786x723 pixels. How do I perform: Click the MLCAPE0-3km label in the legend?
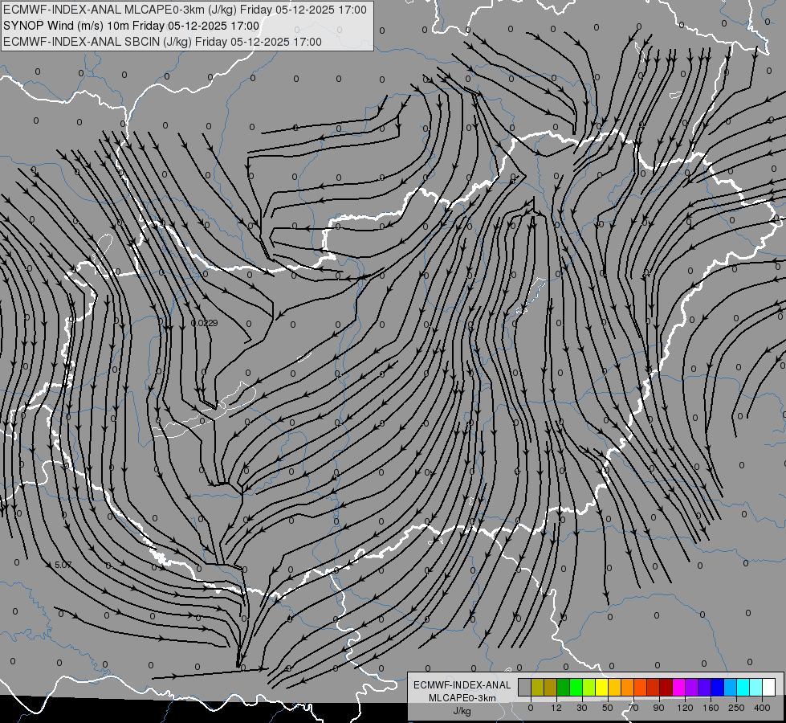[x=462, y=698]
